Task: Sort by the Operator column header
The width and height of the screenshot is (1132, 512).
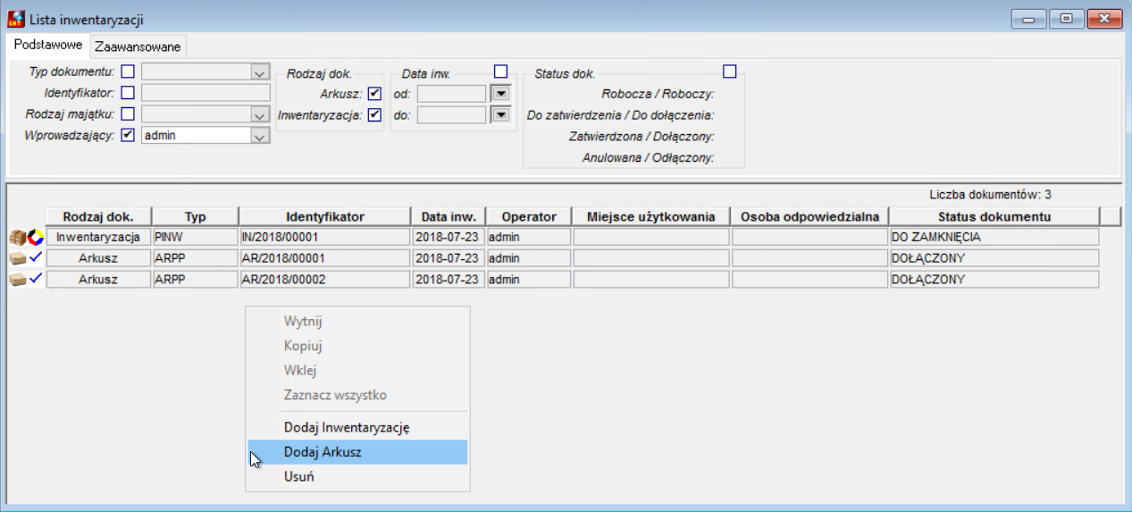Action: (x=529, y=216)
